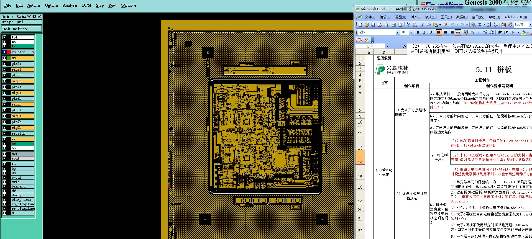Image resolution: width=532 pixels, height=239 pixels.
Task: Click Insert Hyperlink globe icon
Action: (474, 25)
